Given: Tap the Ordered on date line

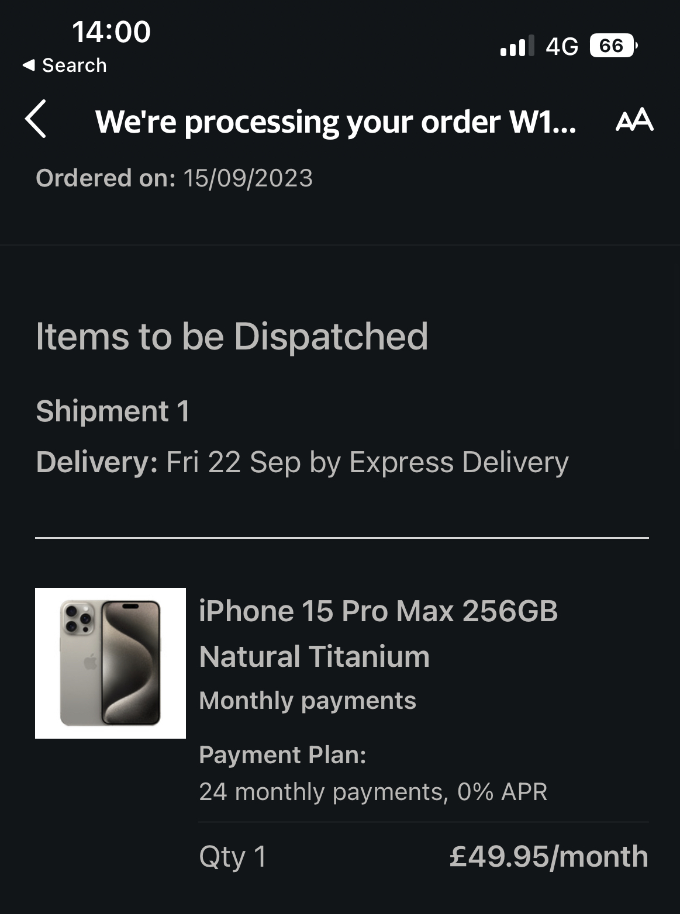Looking at the screenshot, I should click(x=174, y=178).
